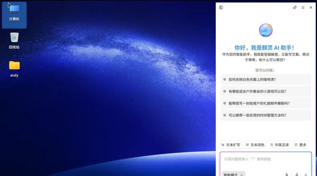This screenshot has height=176, width=317.
Task: Click the 您可以问我 label
Action: point(265,70)
